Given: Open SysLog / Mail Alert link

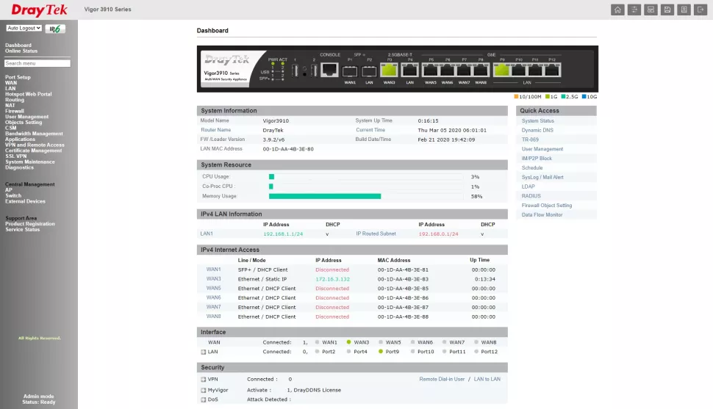Looking at the screenshot, I should (542, 177).
